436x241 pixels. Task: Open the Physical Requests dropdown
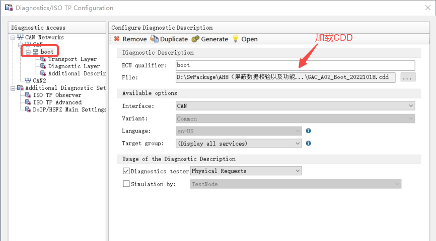click(x=246, y=171)
